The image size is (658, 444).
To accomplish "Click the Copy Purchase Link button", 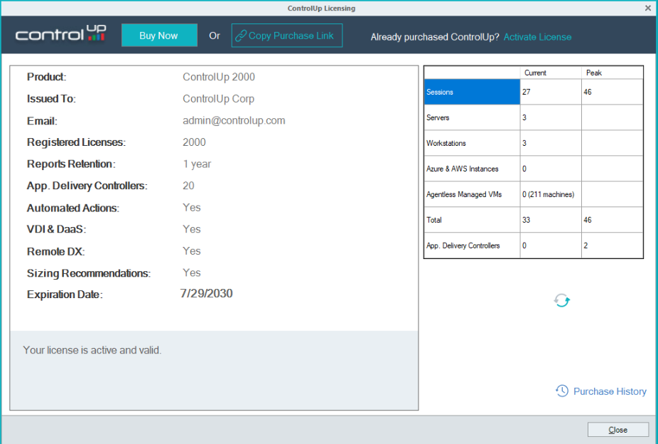I will [286, 35].
